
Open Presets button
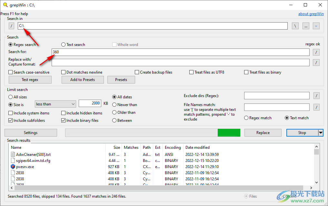click(121, 80)
